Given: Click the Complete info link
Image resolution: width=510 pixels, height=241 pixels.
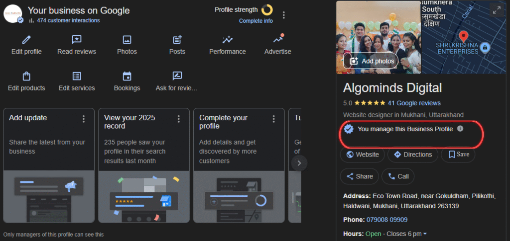Looking at the screenshot, I should point(255,21).
